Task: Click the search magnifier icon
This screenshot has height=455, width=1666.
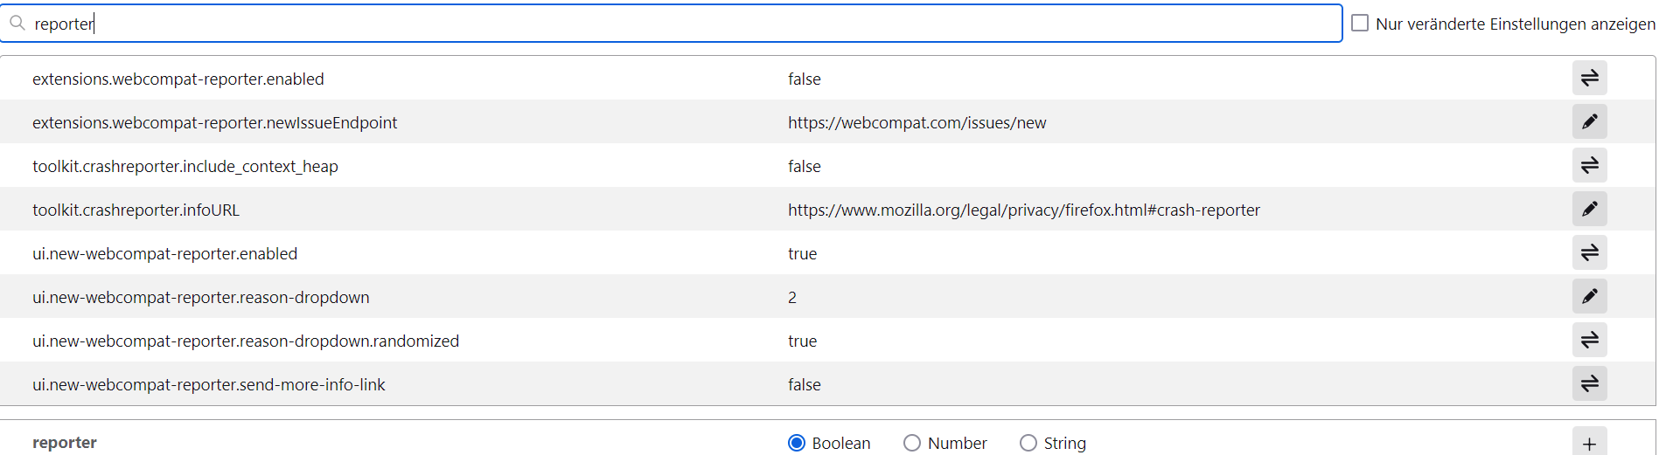Action: (x=17, y=23)
